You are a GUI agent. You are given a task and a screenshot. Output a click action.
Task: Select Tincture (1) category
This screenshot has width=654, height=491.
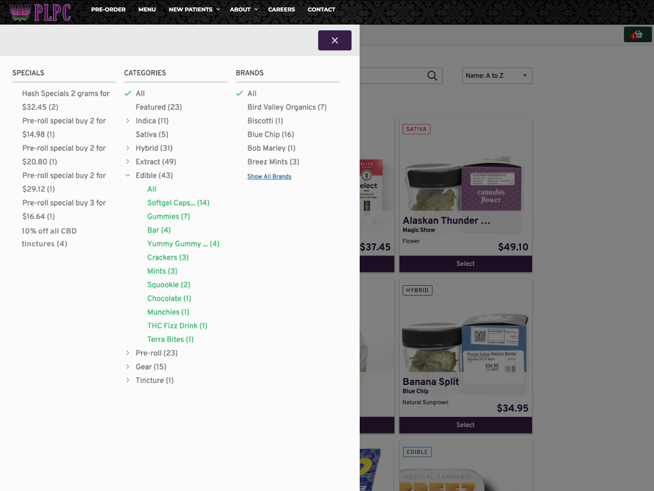(155, 380)
